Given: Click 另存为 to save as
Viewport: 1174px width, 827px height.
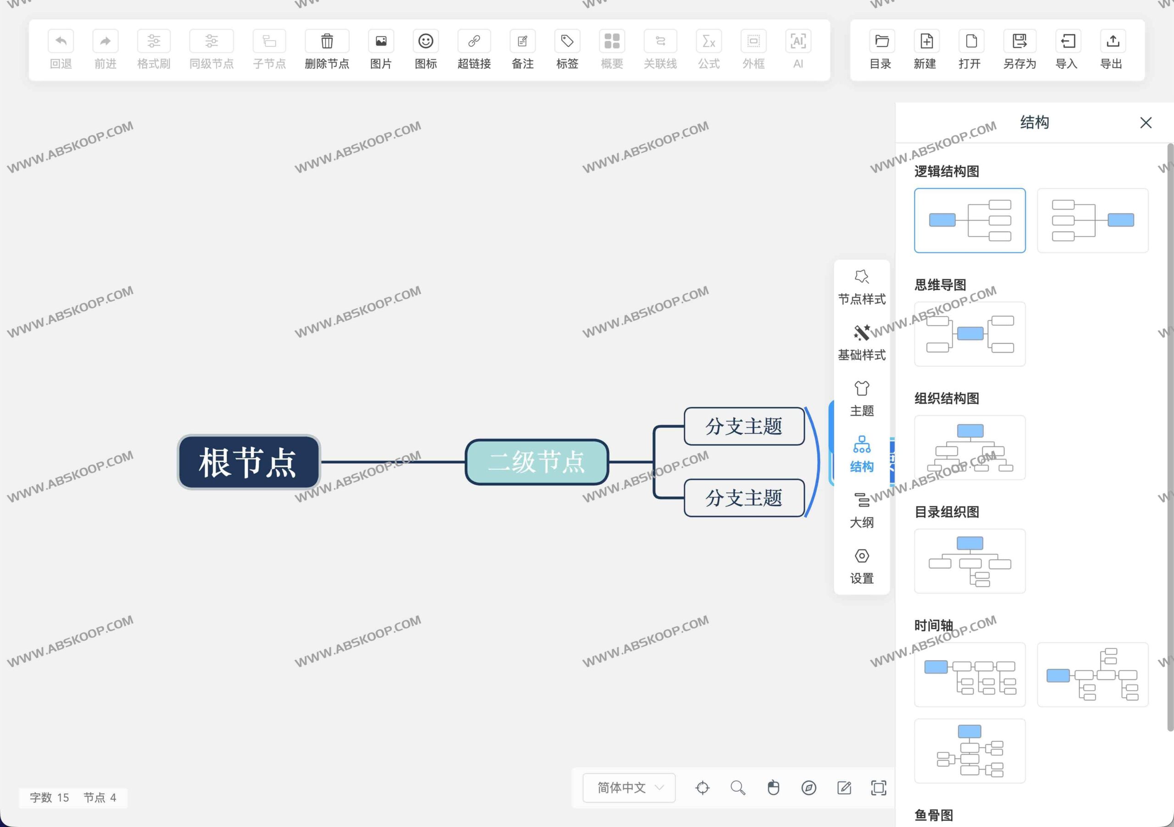Looking at the screenshot, I should click(x=1019, y=49).
